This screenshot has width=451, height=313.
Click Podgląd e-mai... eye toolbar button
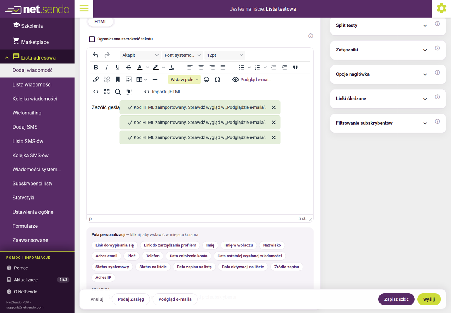[252, 80]
